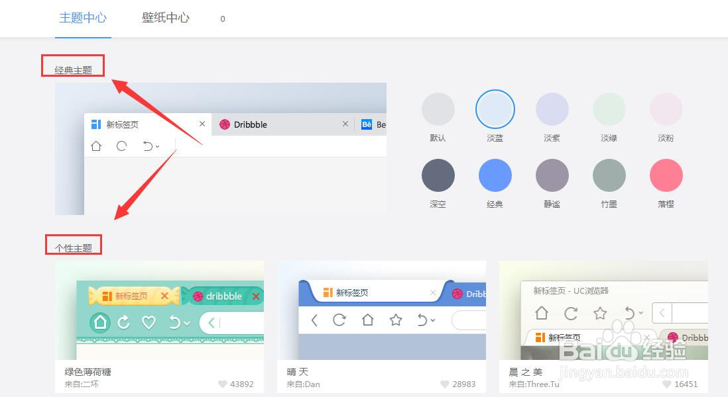Viewport: 728px width, 397px height.
Task: Switch to the 壁纸中心 tab
Action: click(x=165, y=18)
